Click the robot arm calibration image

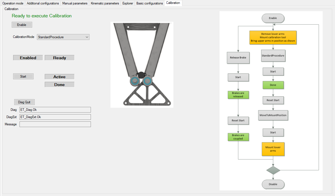[x=142, y=65]
